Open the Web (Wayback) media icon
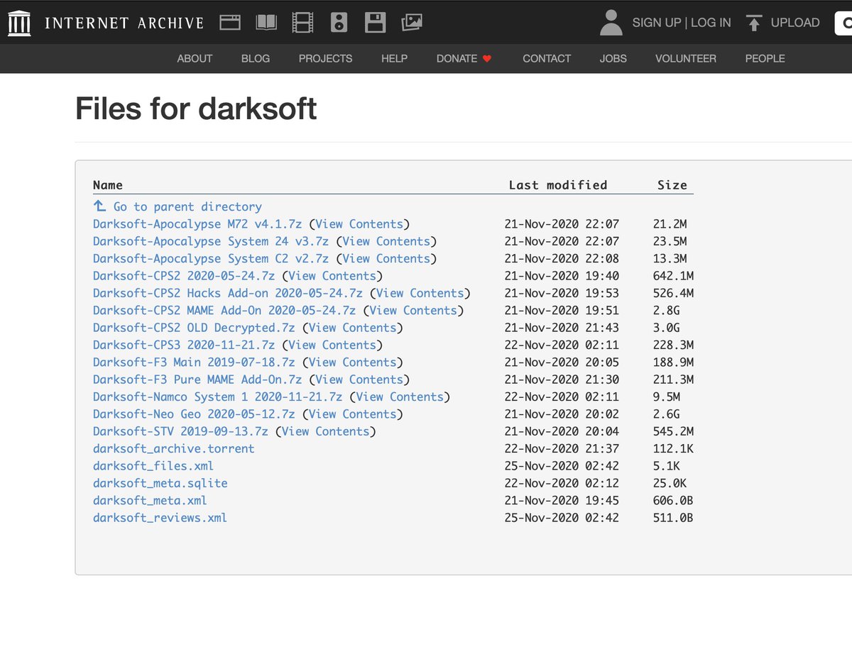 click(230, 23)
